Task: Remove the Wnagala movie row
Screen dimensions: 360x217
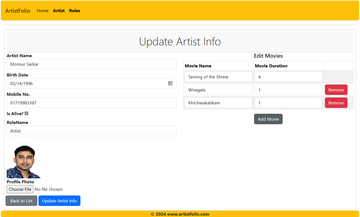Action: 336,90
